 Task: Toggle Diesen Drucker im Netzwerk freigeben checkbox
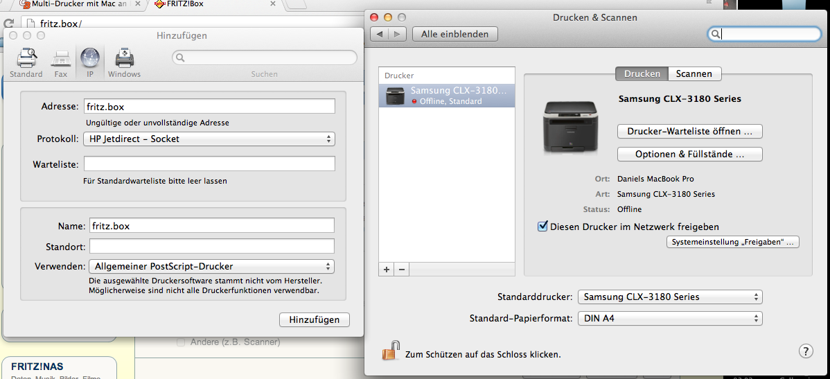(542, 226)
